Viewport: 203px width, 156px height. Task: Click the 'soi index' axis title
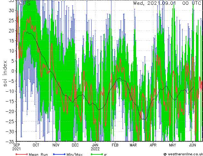point(5,74)
